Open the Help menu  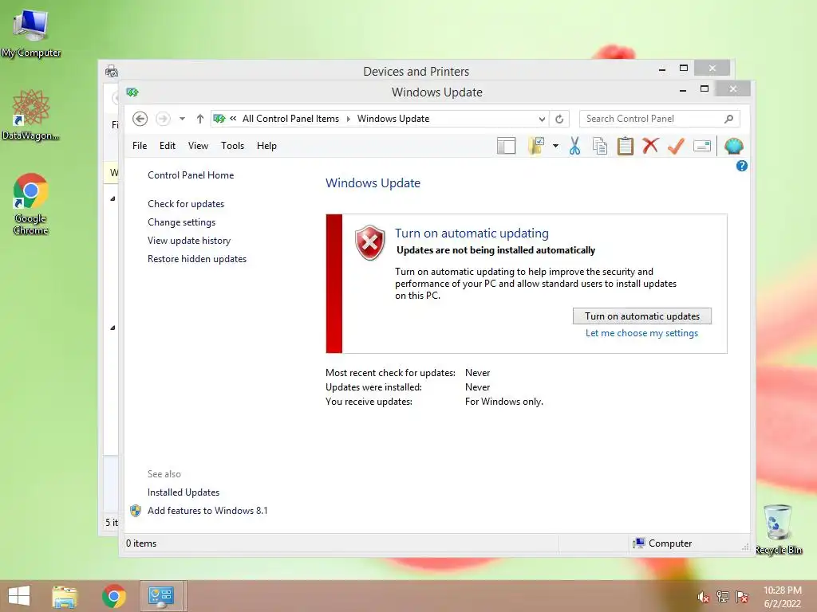[x=266, y=146]
